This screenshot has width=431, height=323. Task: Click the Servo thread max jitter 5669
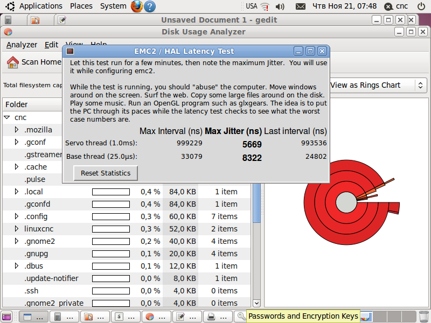[x=252, y=144]
